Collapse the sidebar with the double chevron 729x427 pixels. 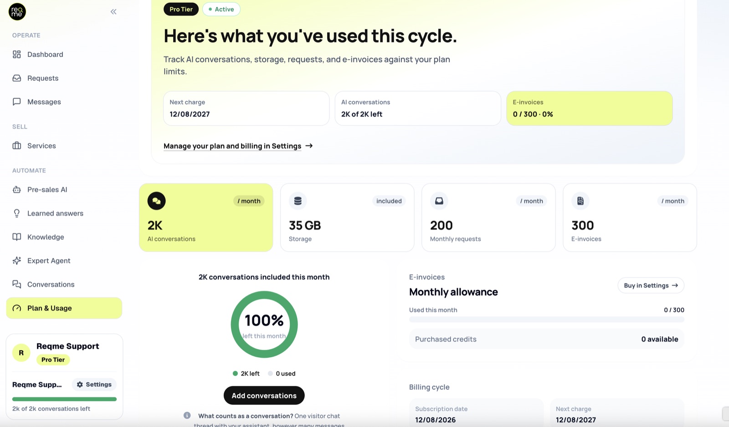[113, 12]
